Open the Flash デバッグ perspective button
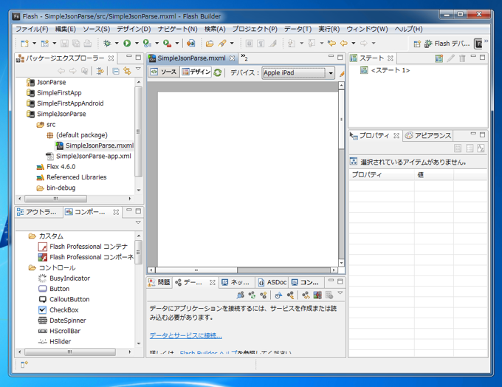 (x=447, y=44)
